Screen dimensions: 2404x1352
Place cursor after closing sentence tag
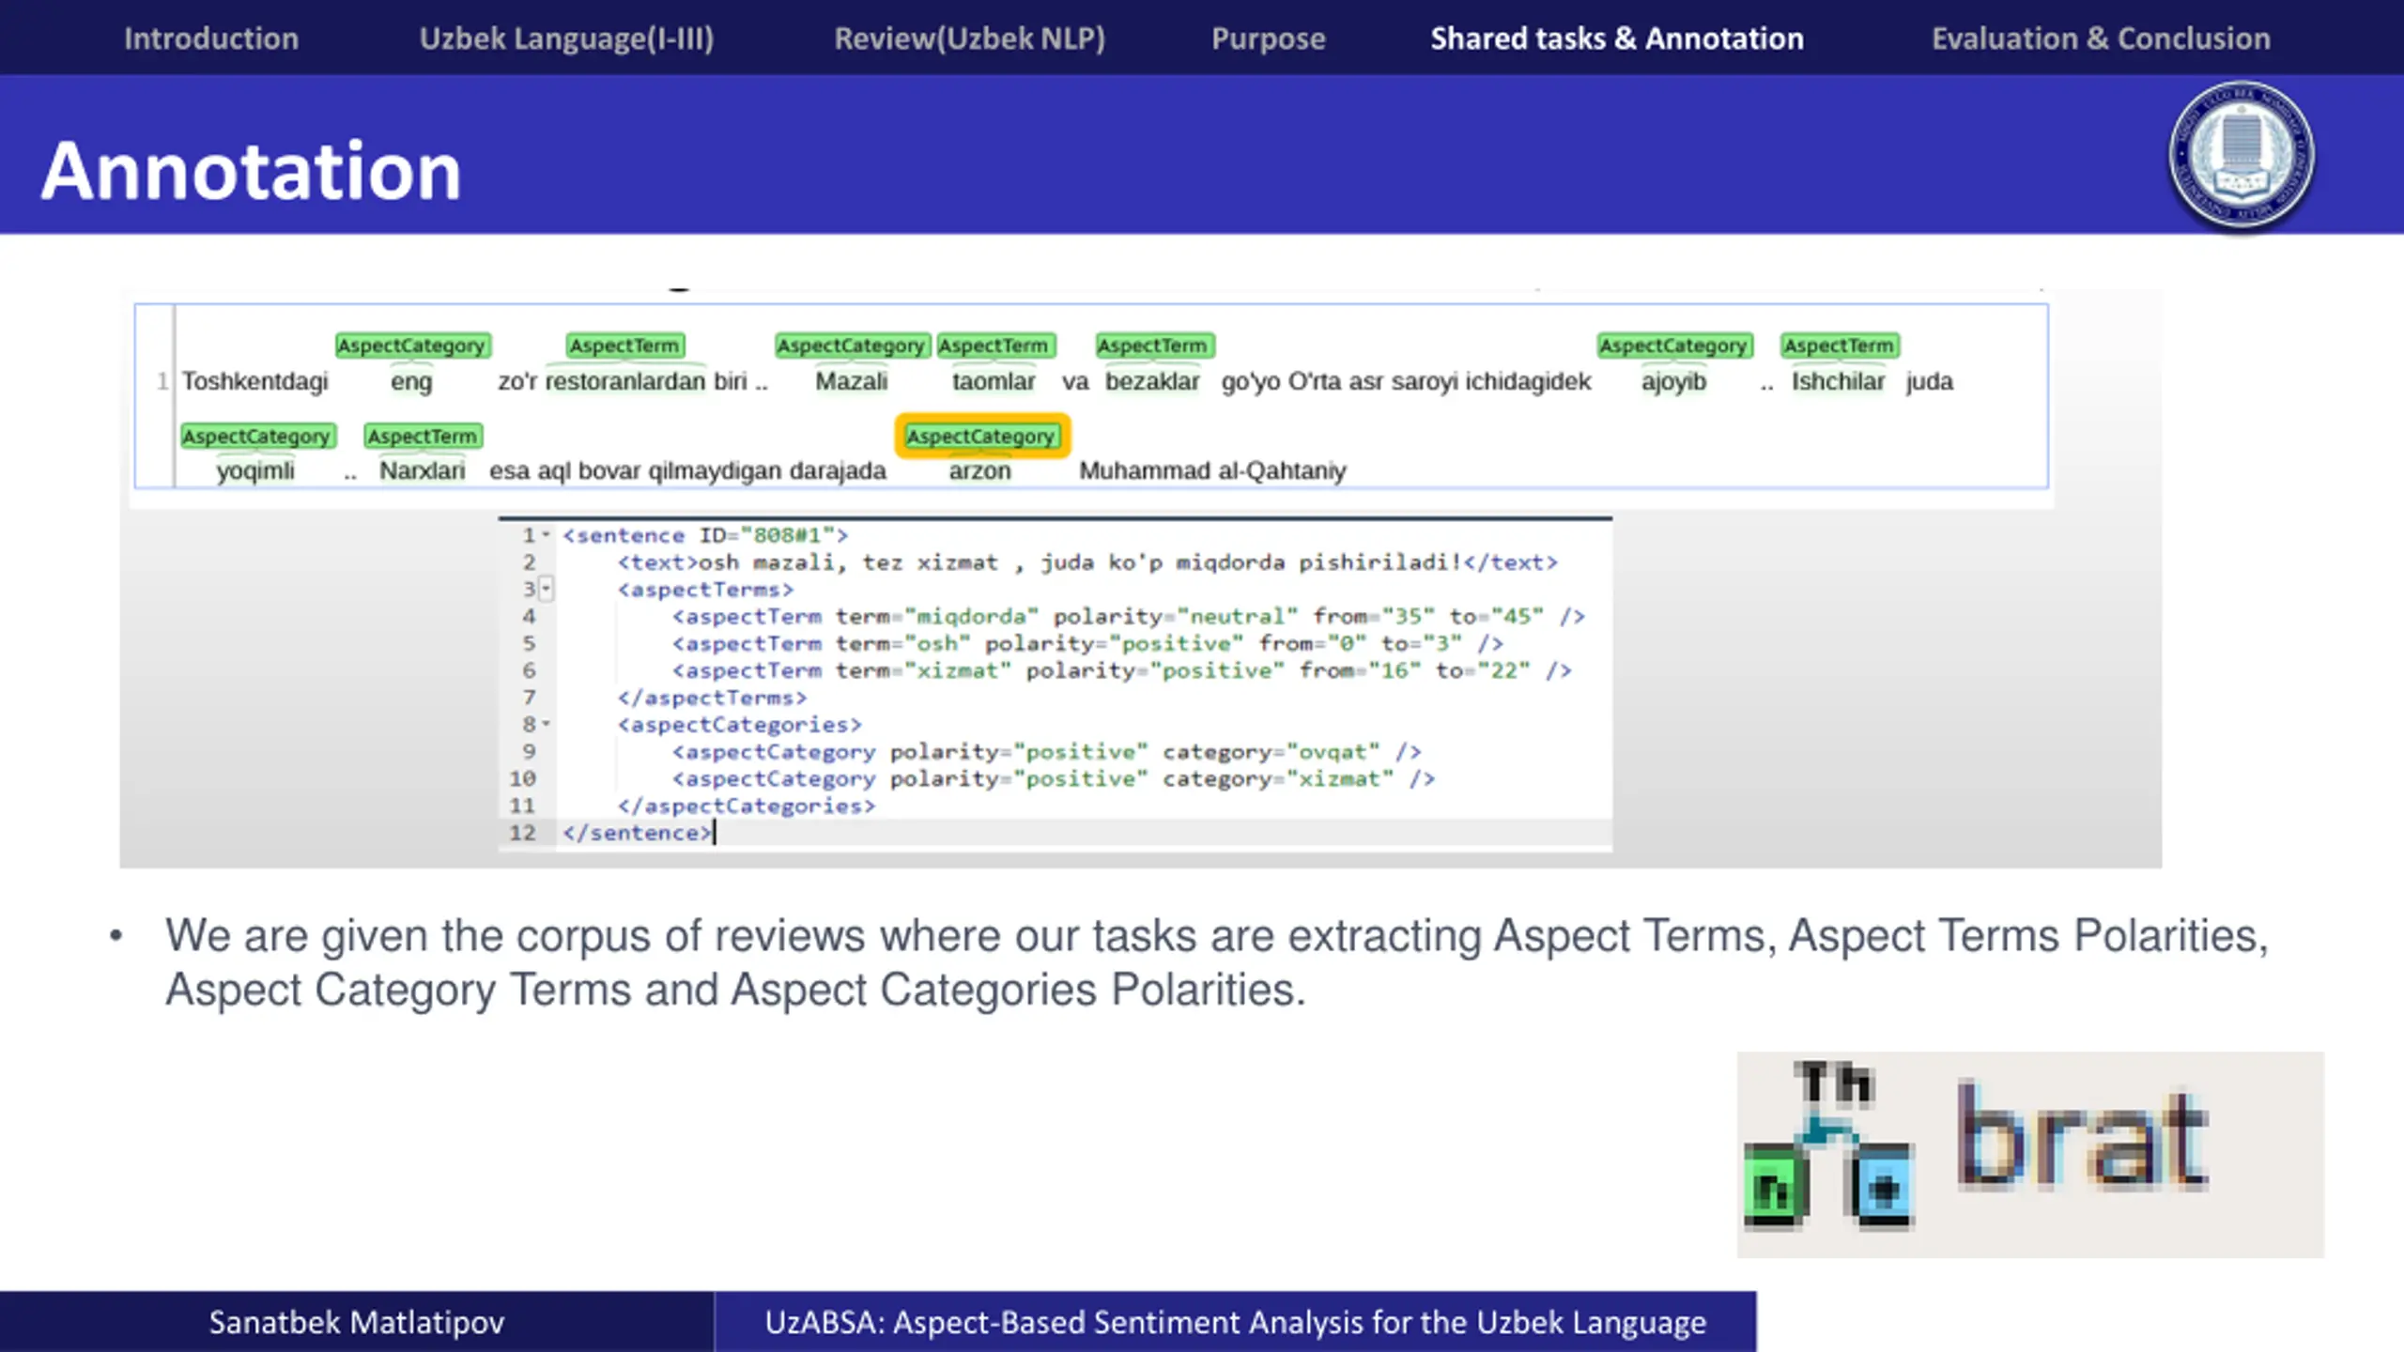(715, 833)
